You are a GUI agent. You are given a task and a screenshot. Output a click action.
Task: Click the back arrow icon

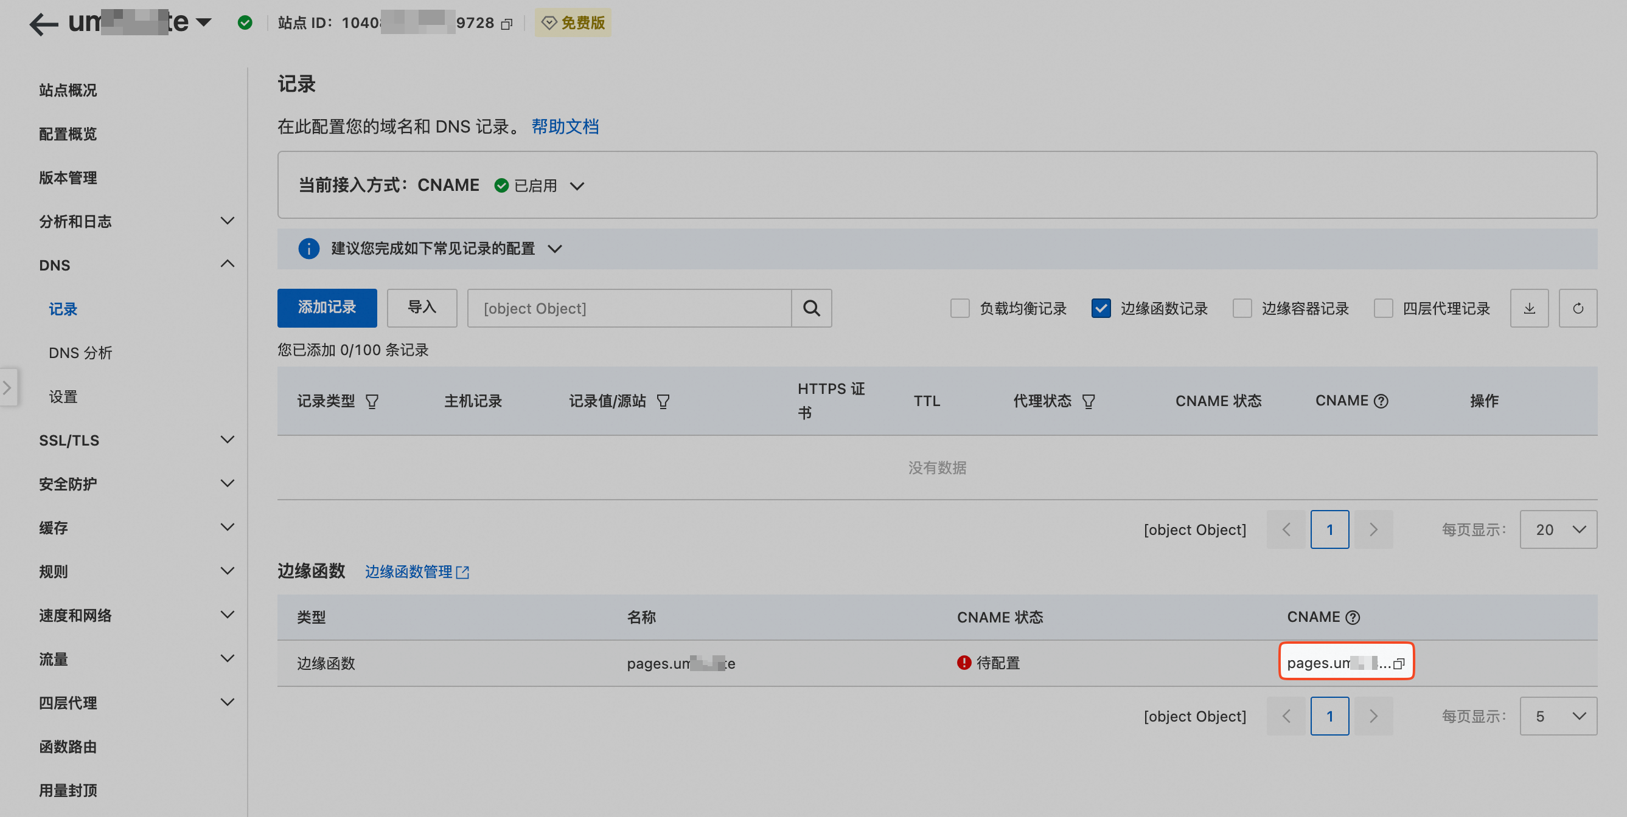click(x=43, y=24)
